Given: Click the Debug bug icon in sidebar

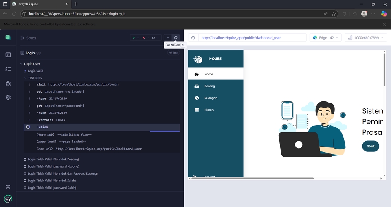Looking at the screenshot, I should (x=8, y=83).
